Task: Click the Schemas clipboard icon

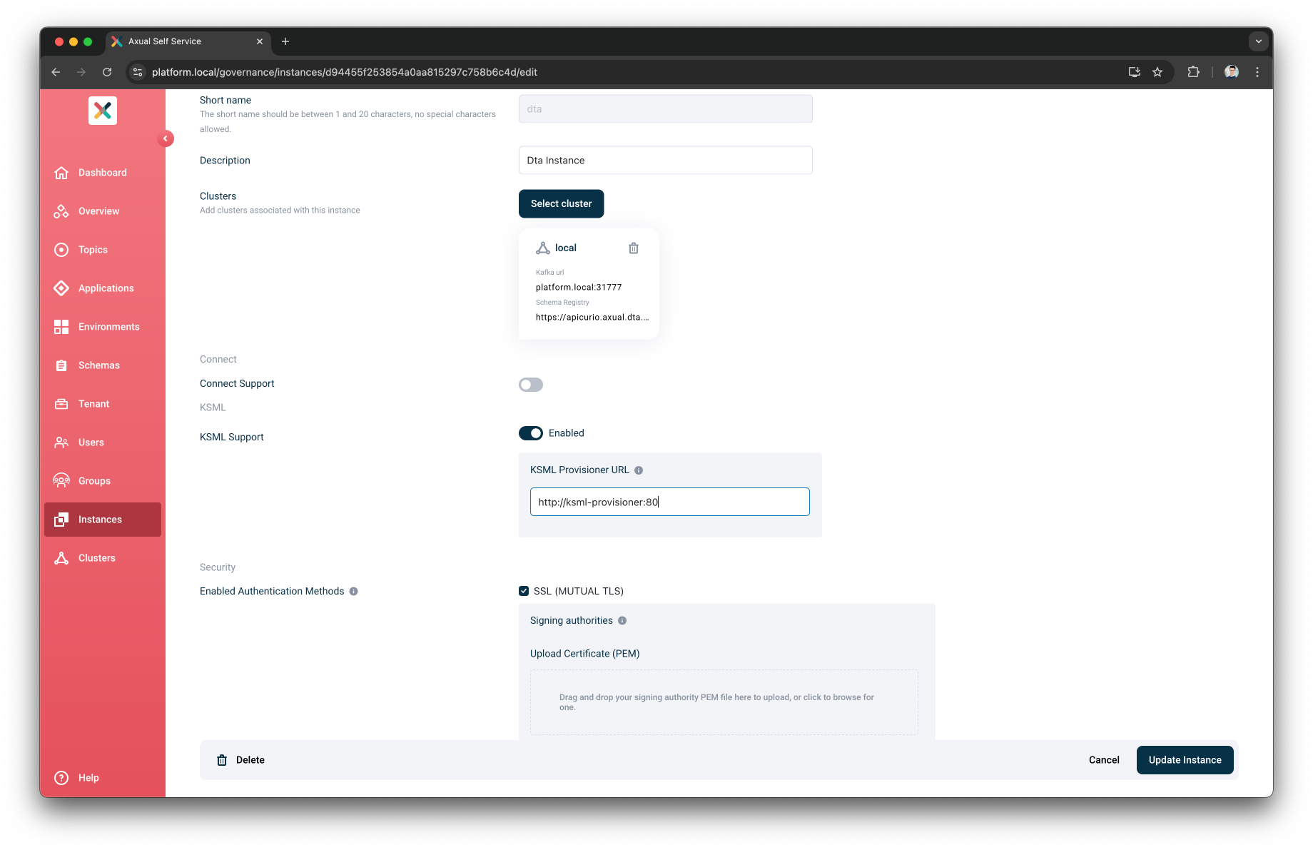Action: tap(61, 365)
